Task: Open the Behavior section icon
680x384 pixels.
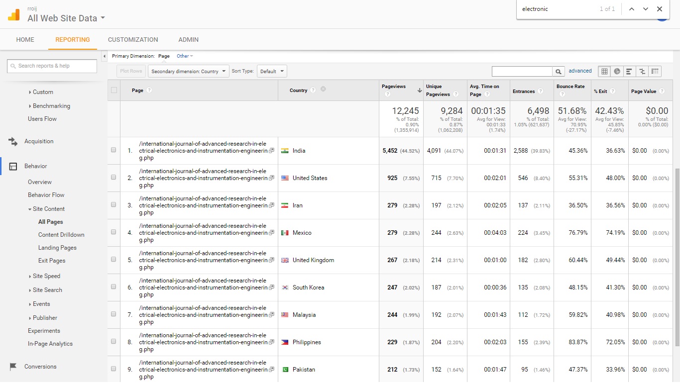Action: [13, 166]
